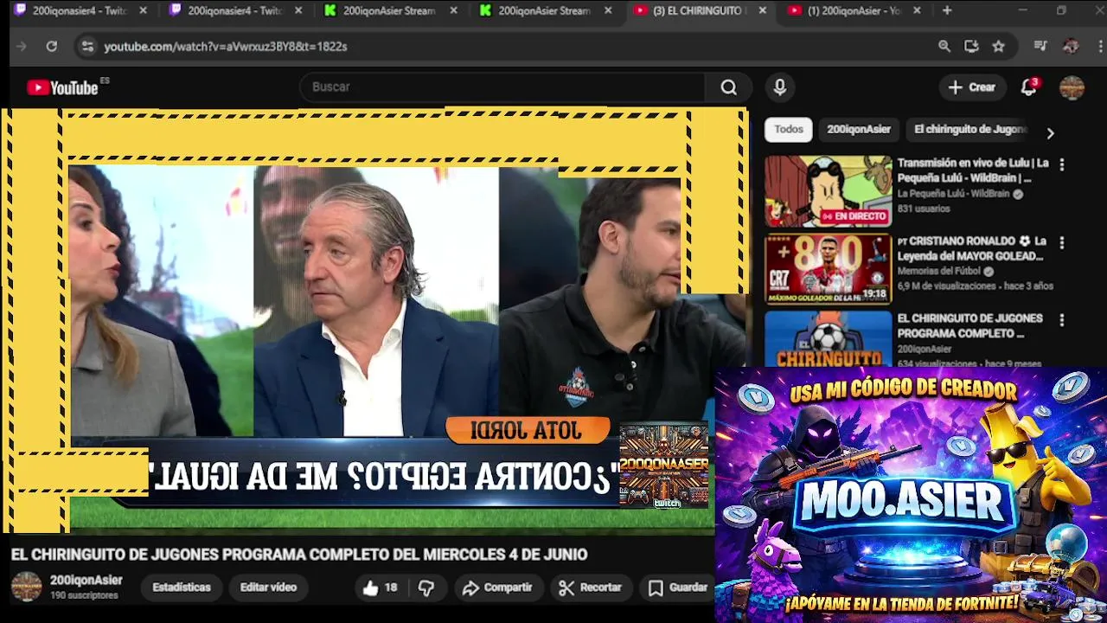Viewport: 1107px width, 623px height.
Task: Open the Chrome media controls icon
Action: pyautogui.click(x=1040, y=46)
